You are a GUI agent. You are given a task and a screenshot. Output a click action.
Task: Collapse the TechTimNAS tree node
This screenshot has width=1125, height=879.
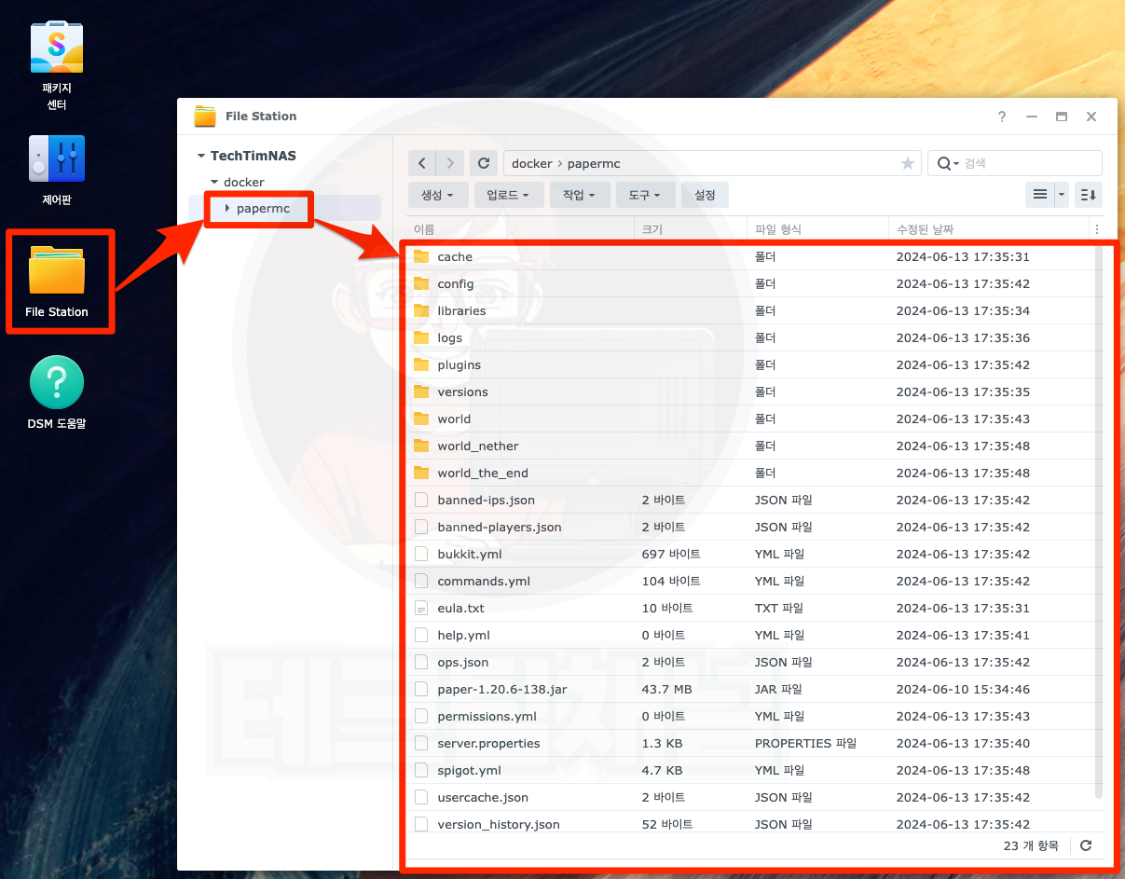pos(201,156)
